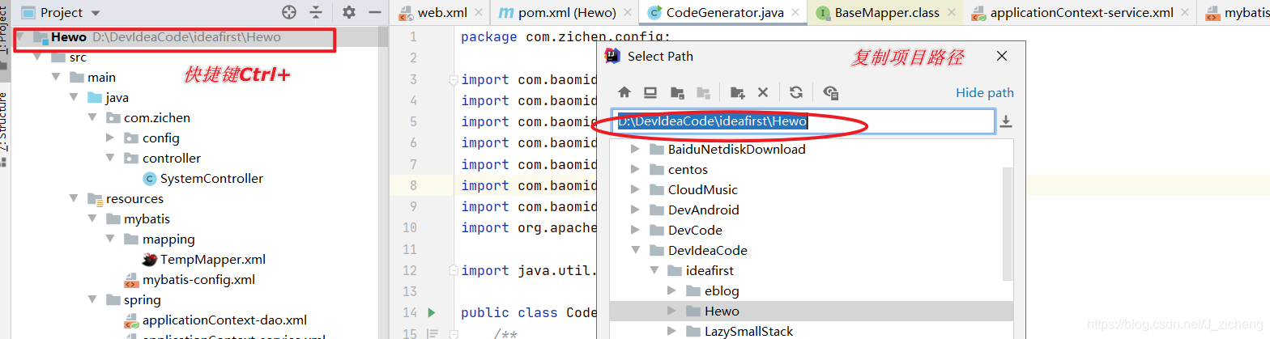This screenshot has height=339, width=1270.
Task: Click Hide path link
Action: pyautogui.click(x=984, y=92)
